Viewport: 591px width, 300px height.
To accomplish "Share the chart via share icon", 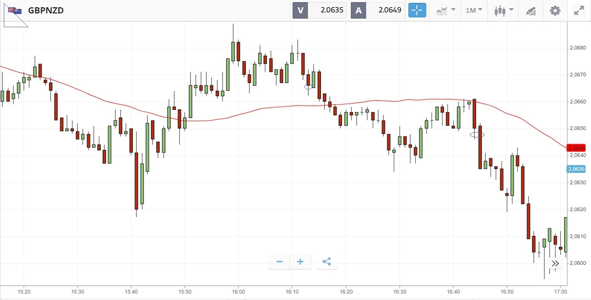I will click(x=327, y=262).
